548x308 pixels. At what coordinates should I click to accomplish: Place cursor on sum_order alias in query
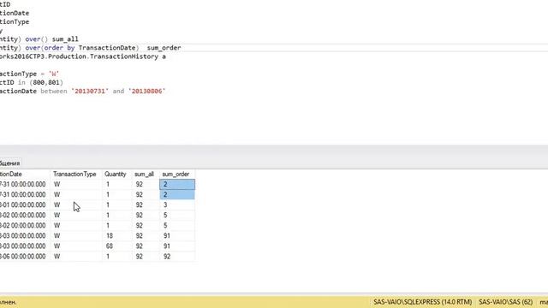point(164,48)
